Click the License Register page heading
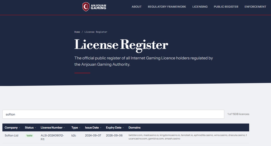The width and height of the screenshot is (271, 146). point(121,45)
